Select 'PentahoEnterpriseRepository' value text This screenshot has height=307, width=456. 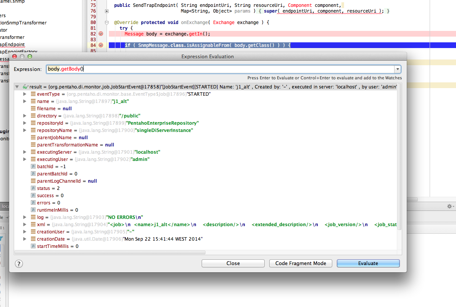coord(163,123)
